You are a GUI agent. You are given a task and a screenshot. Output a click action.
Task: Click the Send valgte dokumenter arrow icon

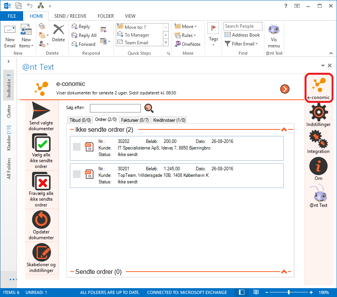[41, 111]
